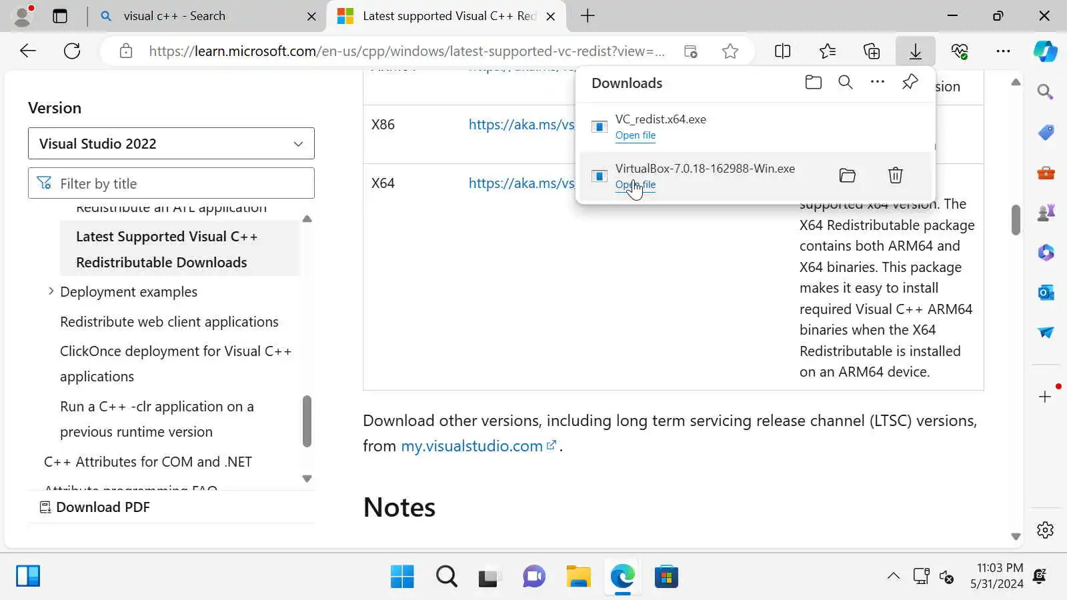Screen dimensions: 1067x600
Task: Expand Deployment examples tree node
Action: point(51,291)
